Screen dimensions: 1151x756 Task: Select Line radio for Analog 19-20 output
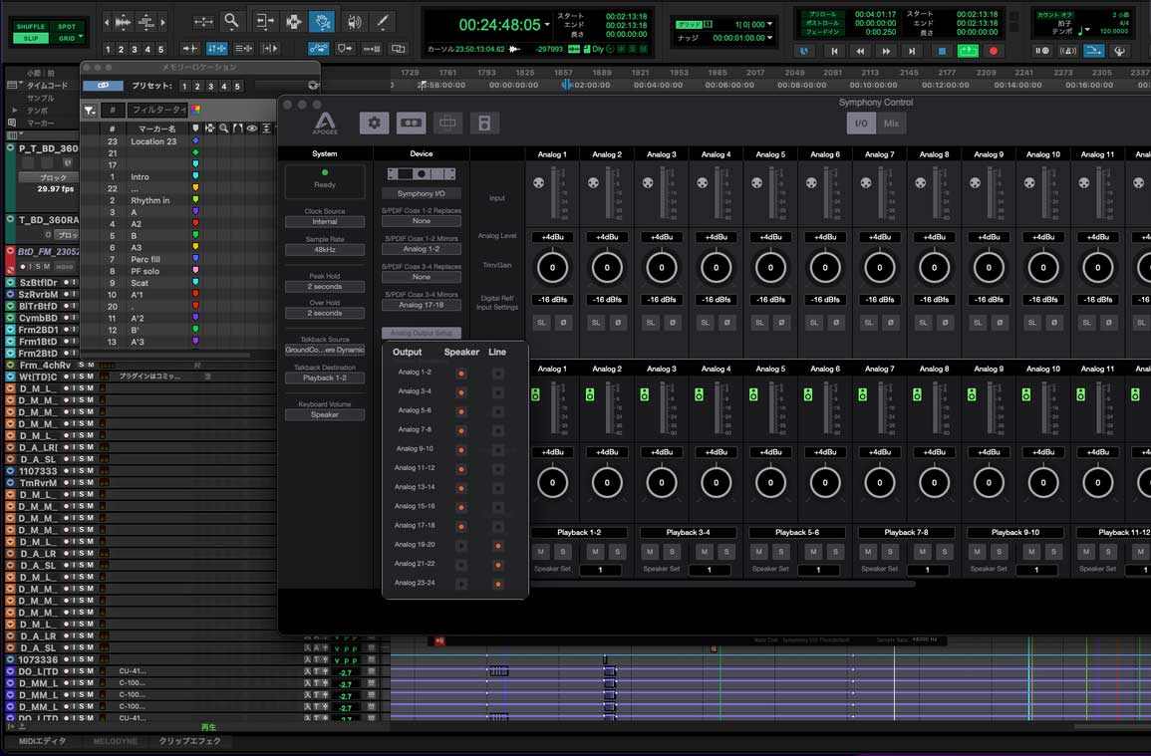click(x=497, y=546)
